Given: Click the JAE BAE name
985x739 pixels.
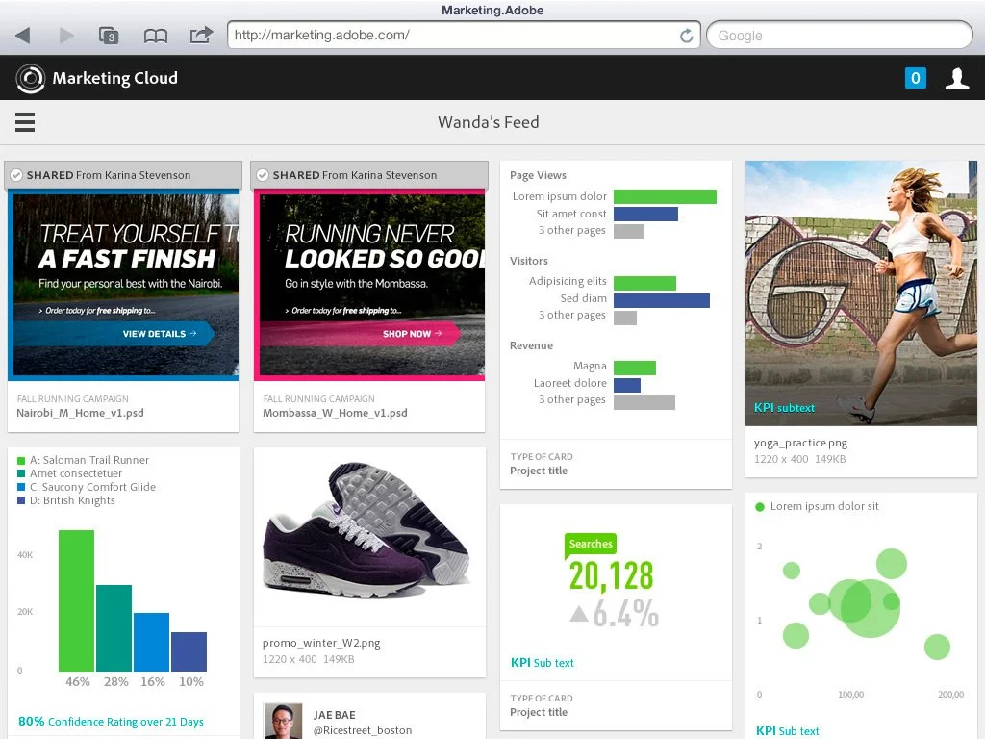Looking at the screenshot, I should (x=334, y=715).
